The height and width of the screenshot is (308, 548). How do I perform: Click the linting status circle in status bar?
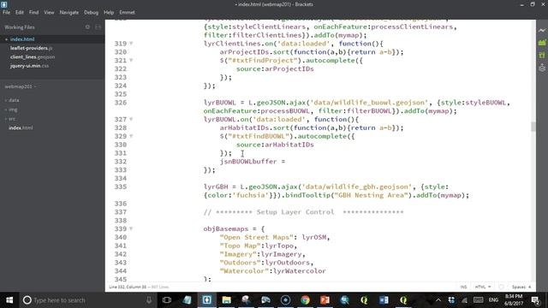tap(501, 287)
